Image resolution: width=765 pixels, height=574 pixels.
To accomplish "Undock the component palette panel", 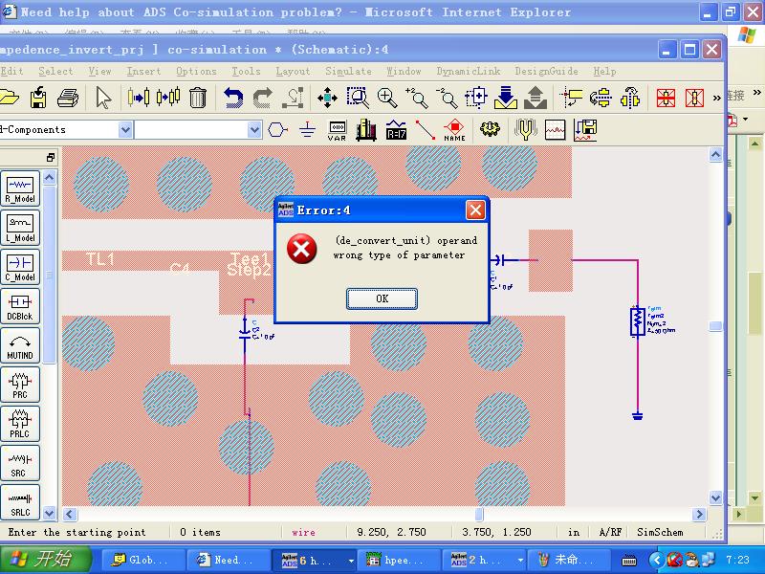I will [x=51, y=157].
